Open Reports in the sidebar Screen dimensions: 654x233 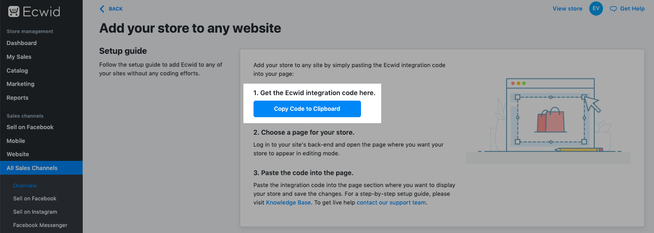coord(17,97)
